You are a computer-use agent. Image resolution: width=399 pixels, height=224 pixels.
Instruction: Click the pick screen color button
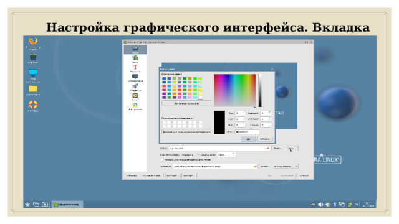click(186, 103)
